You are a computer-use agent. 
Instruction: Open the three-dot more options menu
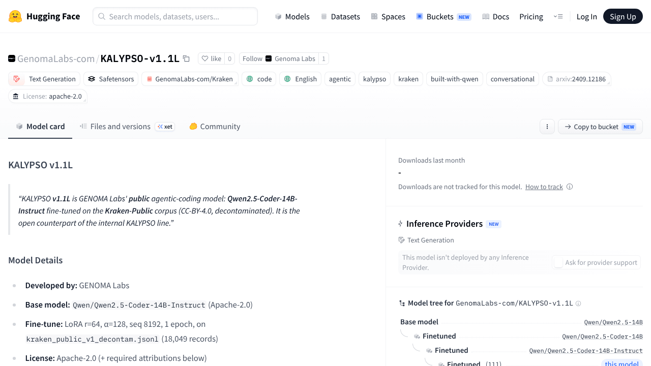(x=547, y=127)
